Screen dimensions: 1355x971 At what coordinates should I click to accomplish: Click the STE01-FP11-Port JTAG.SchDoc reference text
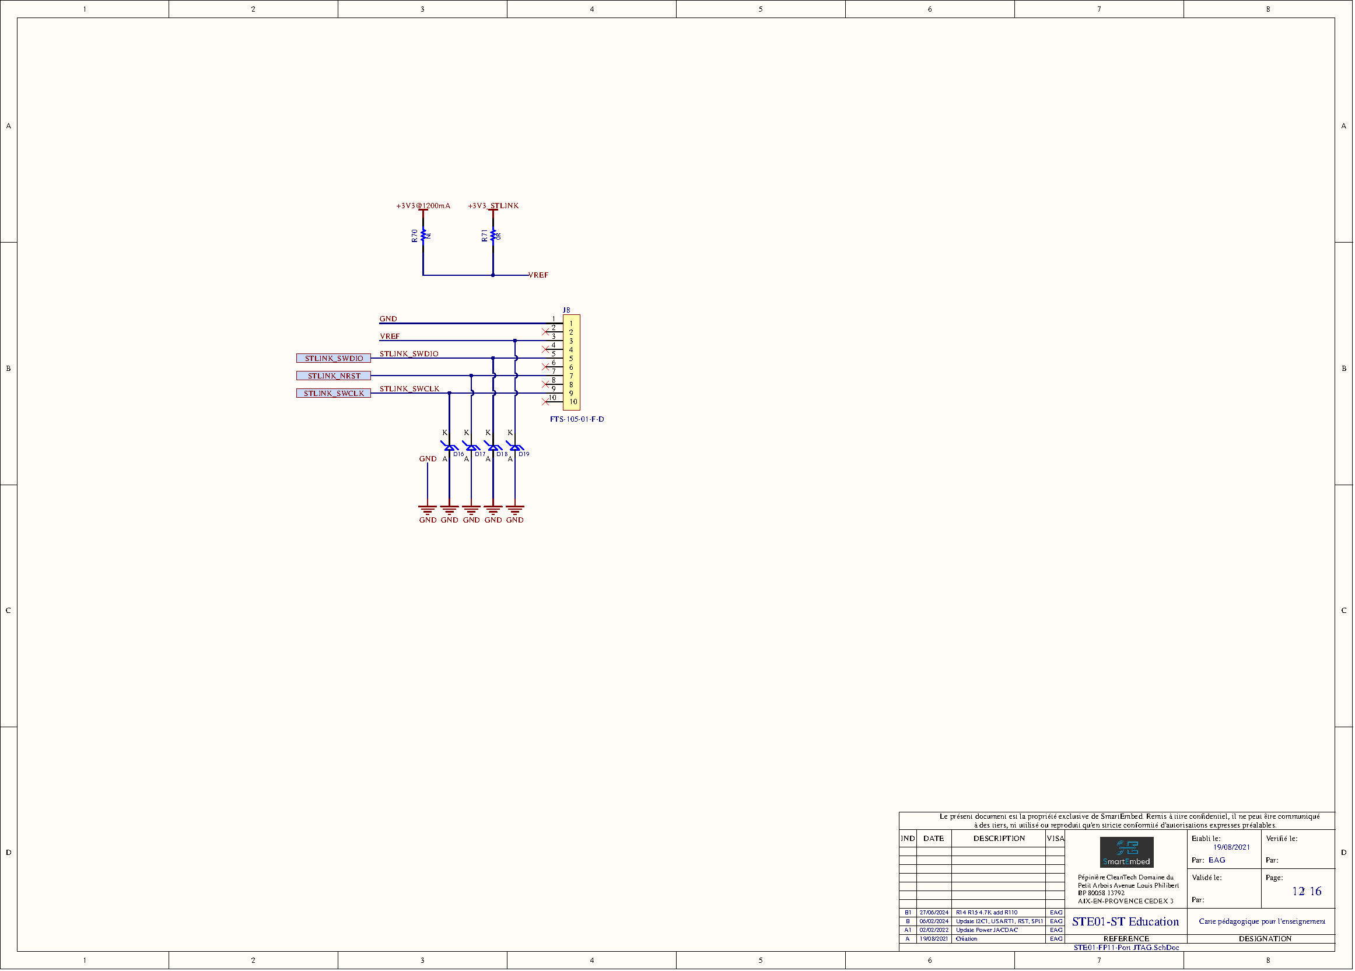[1126, 947]
